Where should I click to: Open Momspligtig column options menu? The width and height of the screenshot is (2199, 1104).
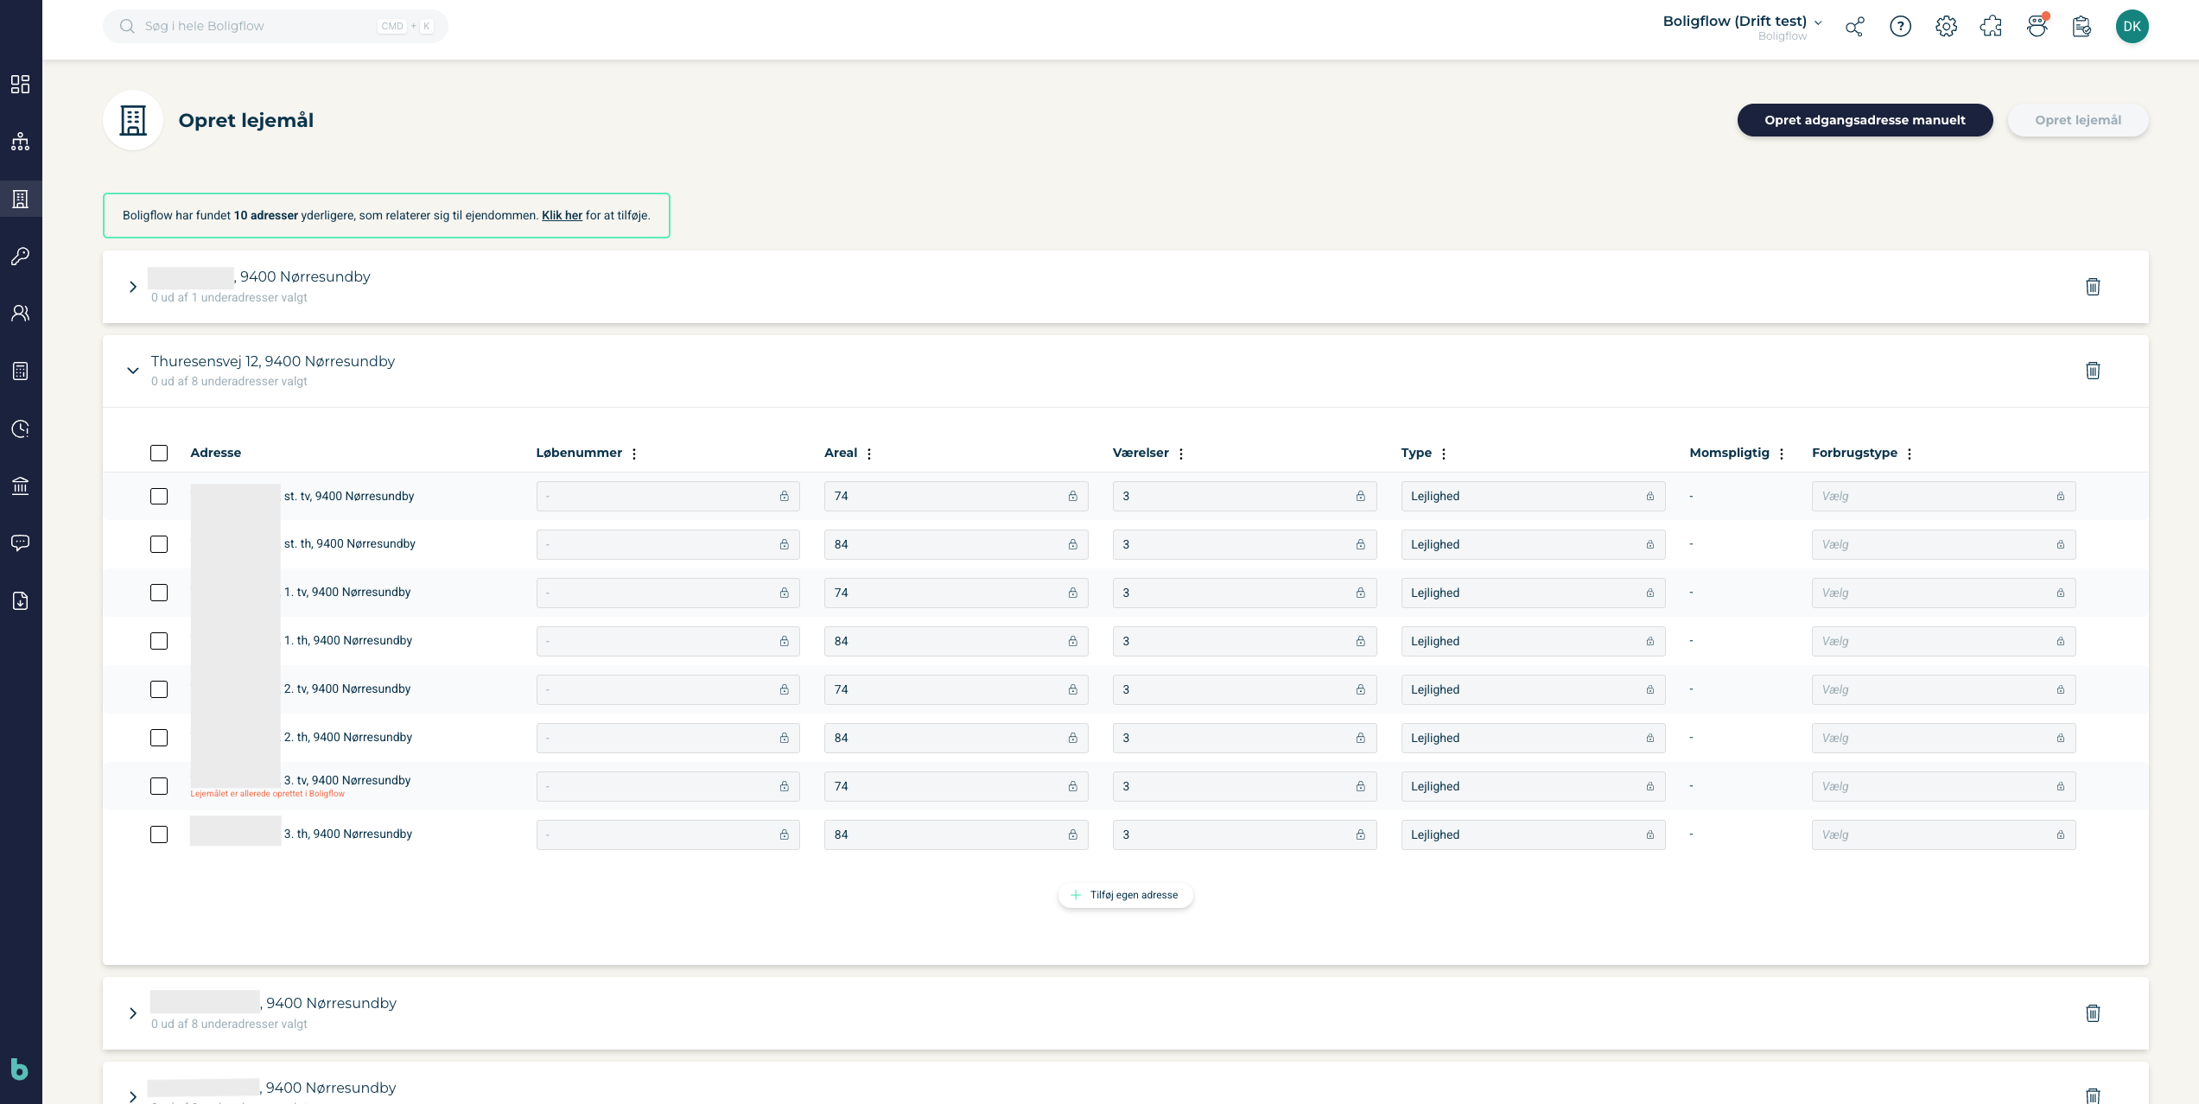click(1782, 454)
